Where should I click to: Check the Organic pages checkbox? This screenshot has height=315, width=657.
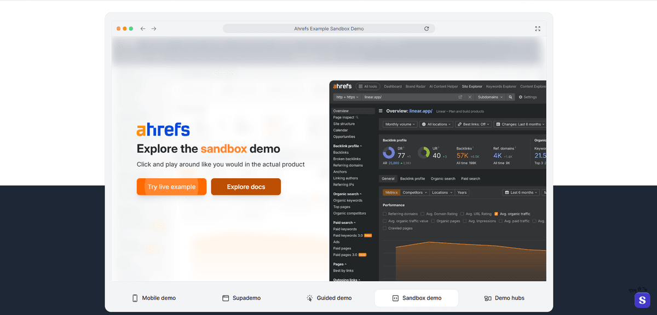click(x=433, y=221)
